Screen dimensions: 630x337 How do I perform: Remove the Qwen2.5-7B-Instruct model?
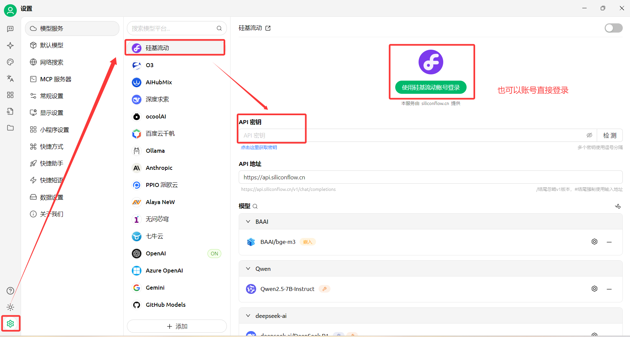point(609,289)
